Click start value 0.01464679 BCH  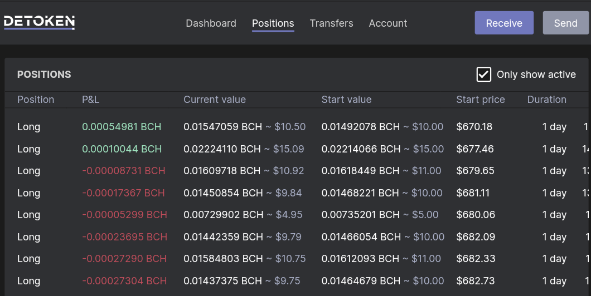361,281
